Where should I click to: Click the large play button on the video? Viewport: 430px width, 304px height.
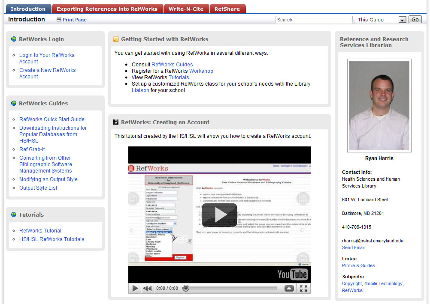[219, 215]
